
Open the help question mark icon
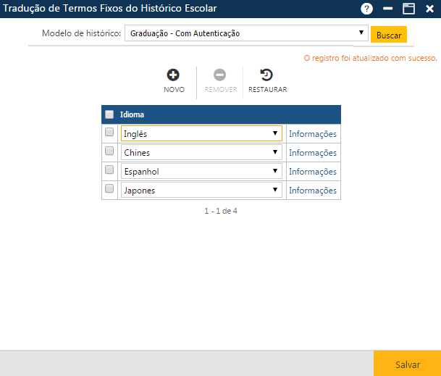367,9
